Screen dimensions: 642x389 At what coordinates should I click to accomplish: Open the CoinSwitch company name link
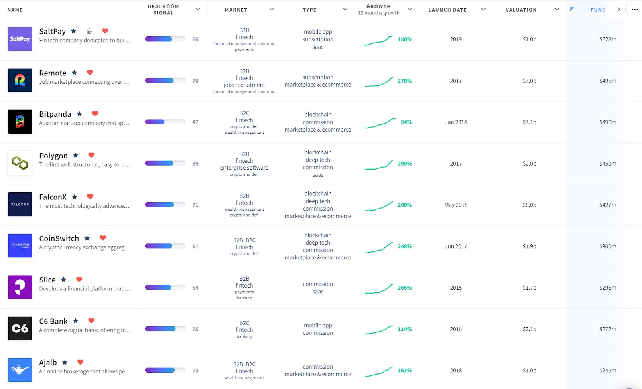pyautogui.click(x=59, y=238)
